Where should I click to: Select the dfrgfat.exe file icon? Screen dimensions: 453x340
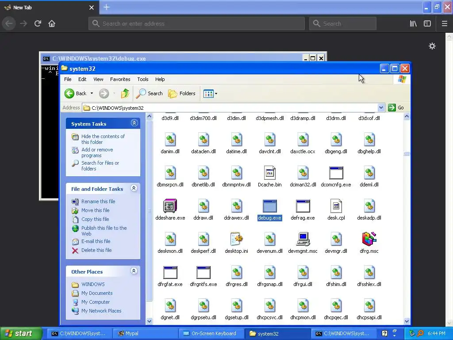click(x=170, y=272)
